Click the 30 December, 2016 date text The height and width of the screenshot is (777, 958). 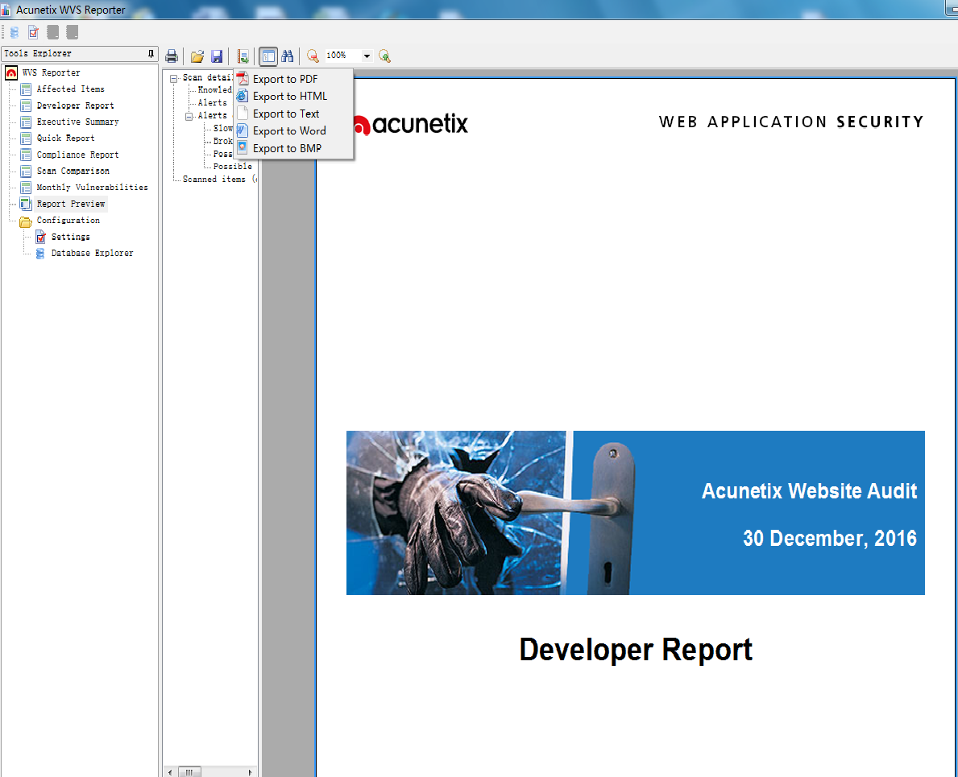point(830,539)
